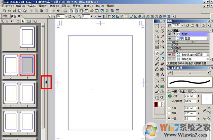Click the Save disk icon in the toolbar
Image resolution: width=213 pixels, height=140 pixels.
pyautogui.click(x=20, y=11)
